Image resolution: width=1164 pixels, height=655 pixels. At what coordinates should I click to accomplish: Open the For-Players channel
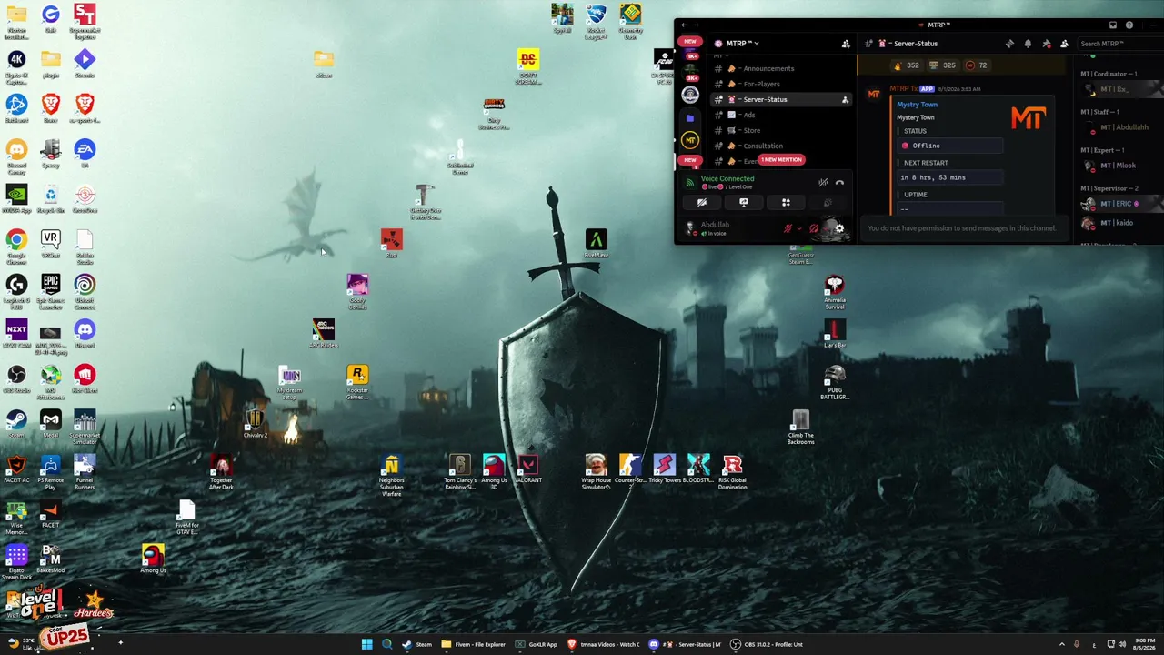point(781,84)
